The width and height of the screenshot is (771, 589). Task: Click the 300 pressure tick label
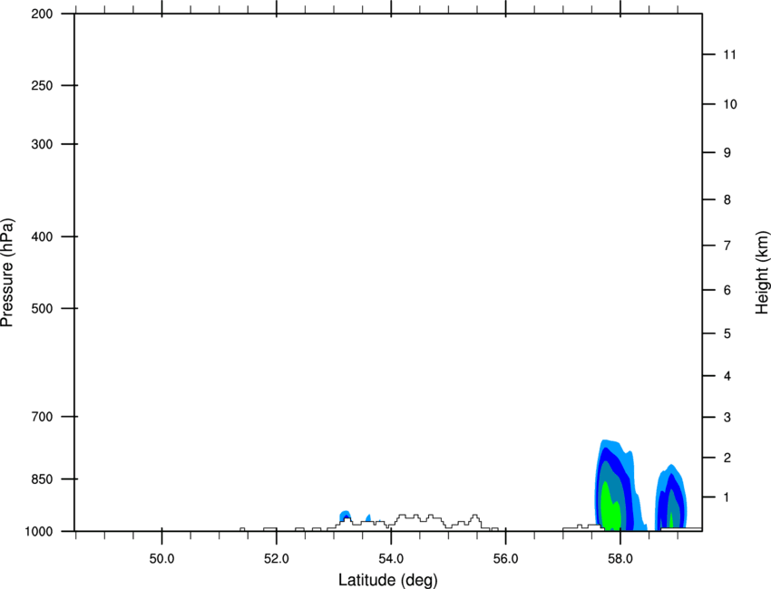[x=42, y=144]
